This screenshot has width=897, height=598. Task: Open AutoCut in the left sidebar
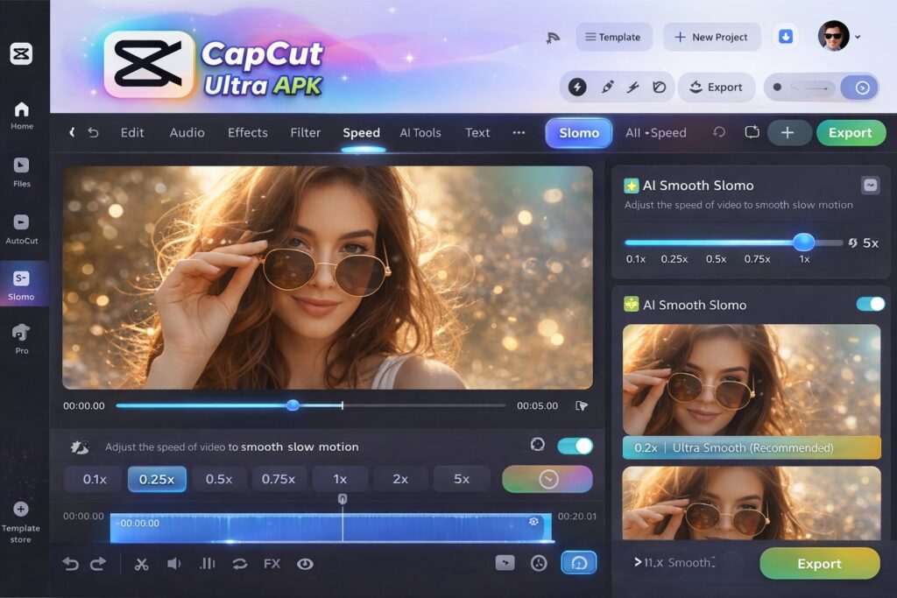(x=22, y=229)
